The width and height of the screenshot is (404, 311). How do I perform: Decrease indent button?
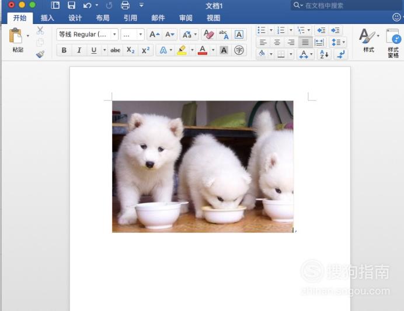pos(321,30)
